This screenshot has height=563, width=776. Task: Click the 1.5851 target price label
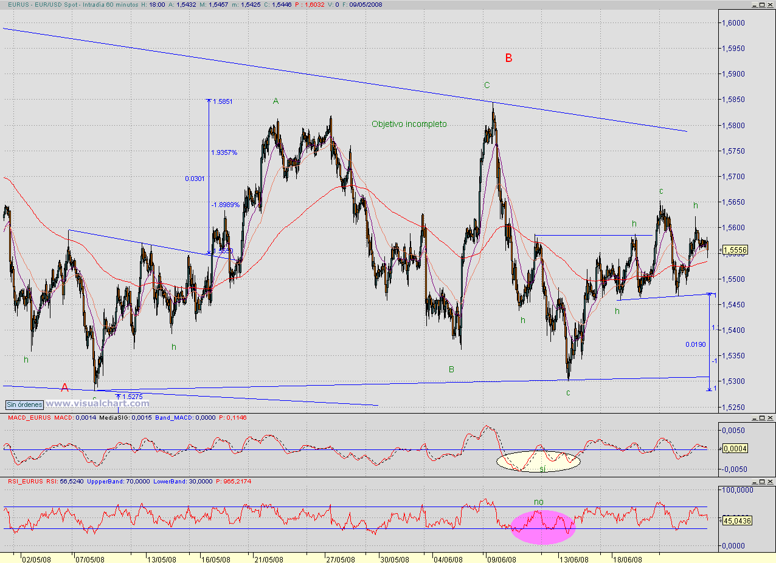pyautogui.click(x=223, y=101)
